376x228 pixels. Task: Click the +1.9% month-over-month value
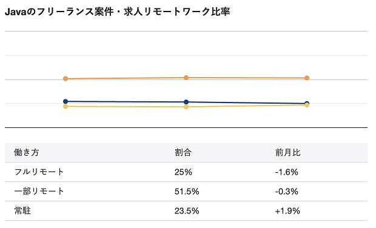[x=287, y=211]
